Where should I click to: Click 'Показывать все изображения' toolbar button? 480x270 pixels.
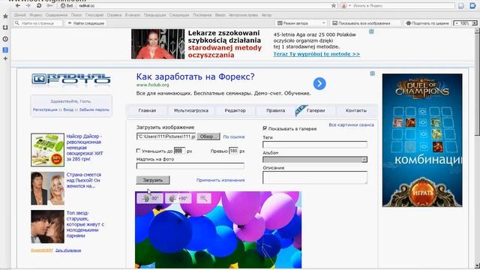[361, 23]
